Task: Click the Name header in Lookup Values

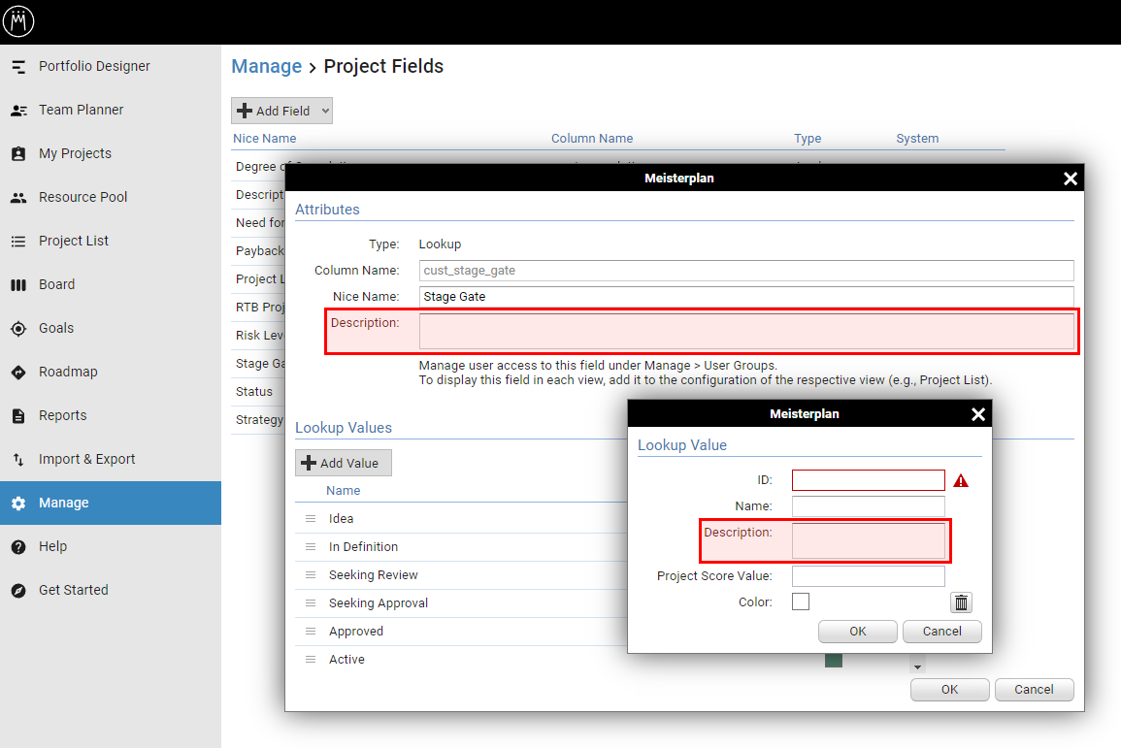Action: point(344,491)
